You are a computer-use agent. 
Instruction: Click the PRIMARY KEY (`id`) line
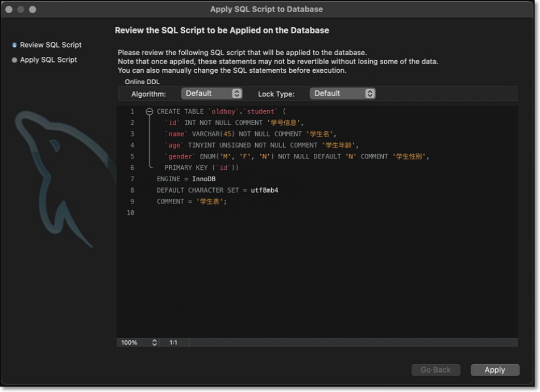click(201, 168)
